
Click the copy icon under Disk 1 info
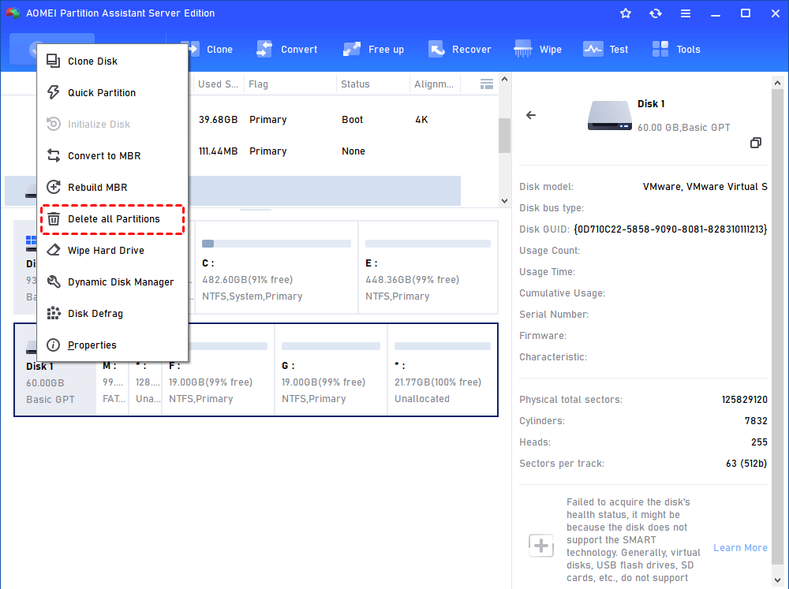(x=755, y=143)
